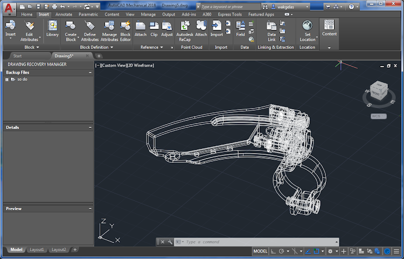
Task: Switch to the Layout1 tab
Action: point(37,250)
